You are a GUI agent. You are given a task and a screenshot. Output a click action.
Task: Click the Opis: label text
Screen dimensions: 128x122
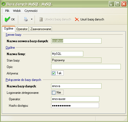click(10, 67)
